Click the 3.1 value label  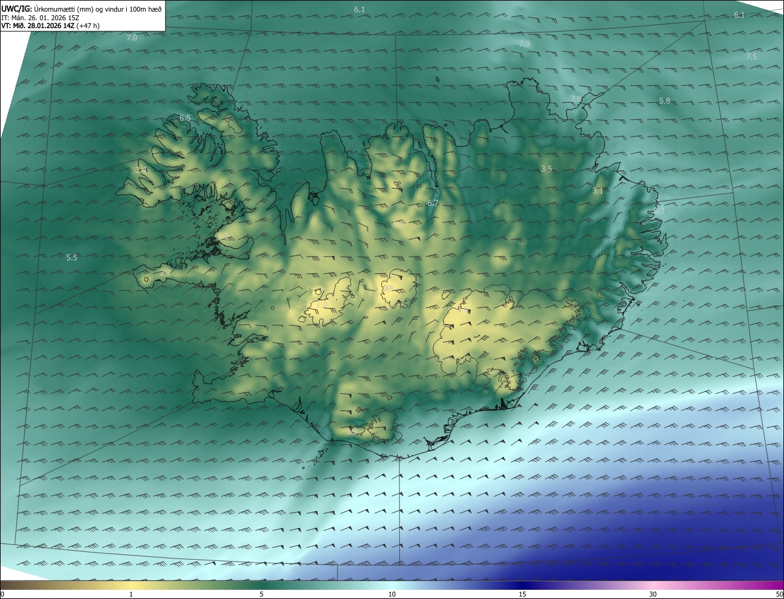point(598,191)
